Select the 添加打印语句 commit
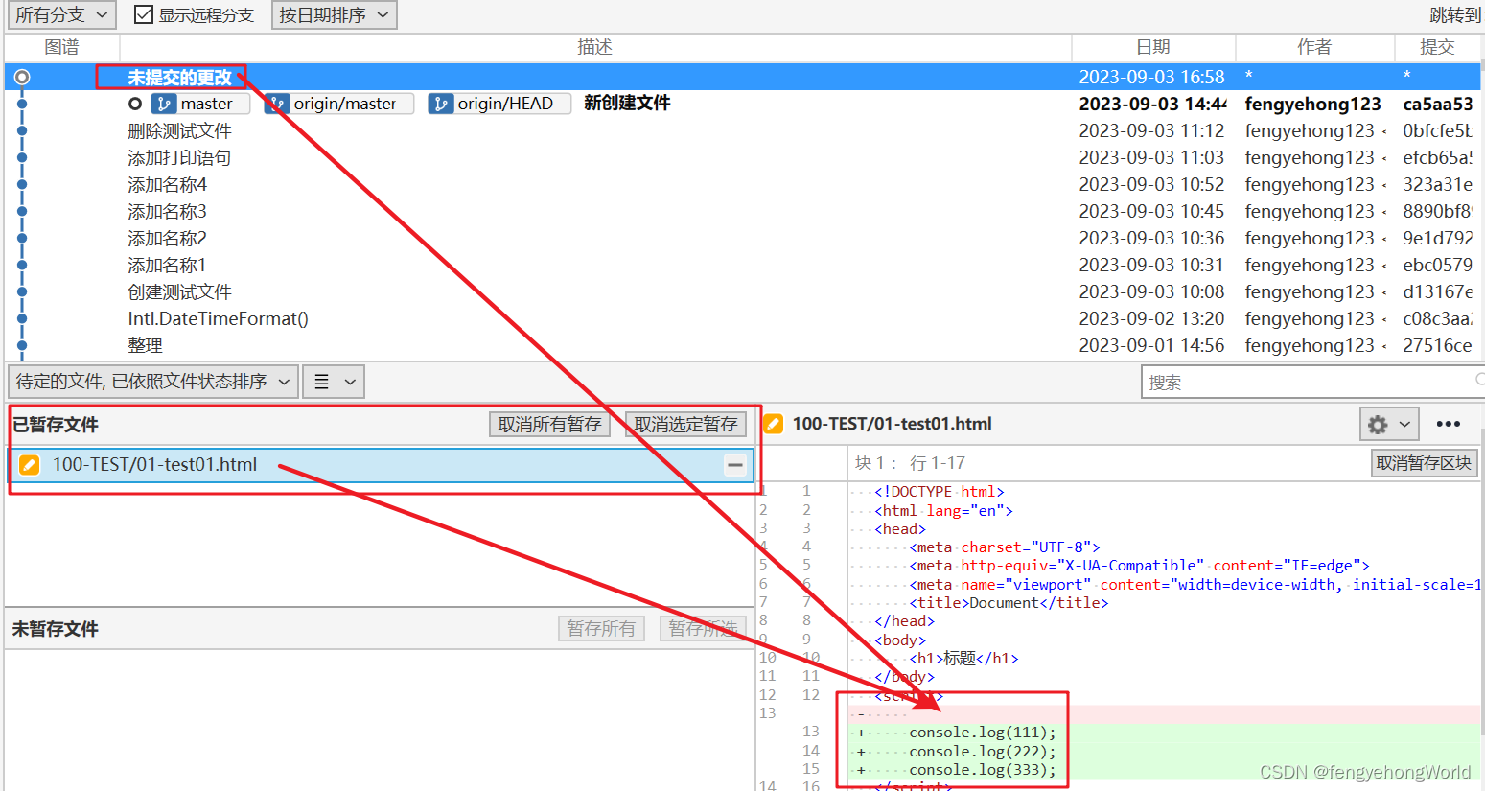Viewport: 1485px width, 791px height. 179,157
